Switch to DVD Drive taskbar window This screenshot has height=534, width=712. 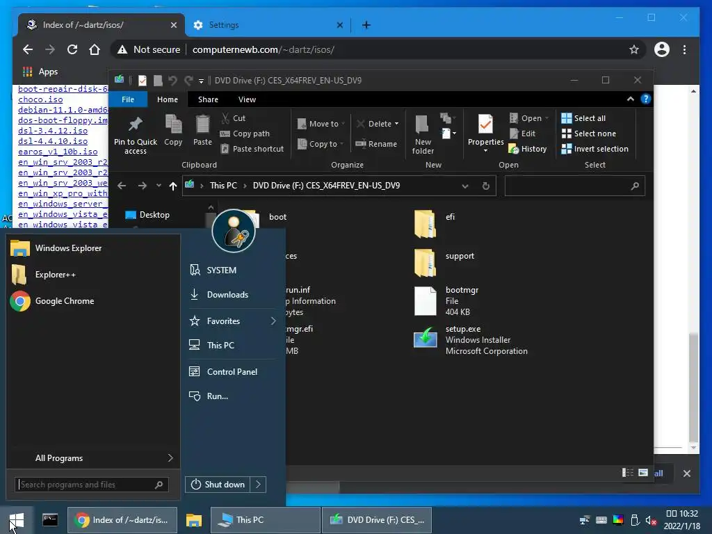(x=377, y=520)
